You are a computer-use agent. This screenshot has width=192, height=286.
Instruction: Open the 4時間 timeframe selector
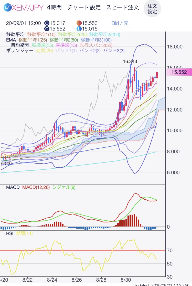tap(54, 8)
